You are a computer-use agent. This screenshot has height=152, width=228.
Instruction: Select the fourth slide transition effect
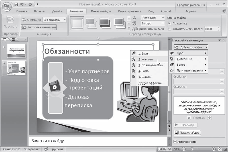120,23
